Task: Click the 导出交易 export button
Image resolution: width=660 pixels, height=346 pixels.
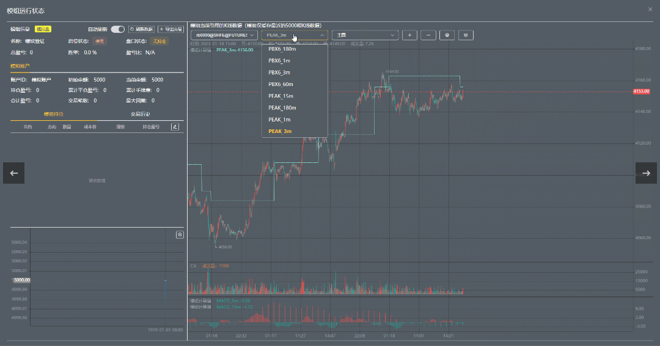Action: pos(170,29)
